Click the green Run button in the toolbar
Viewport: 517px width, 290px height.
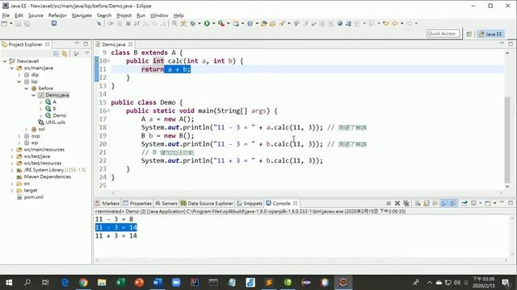coord(207,23)
